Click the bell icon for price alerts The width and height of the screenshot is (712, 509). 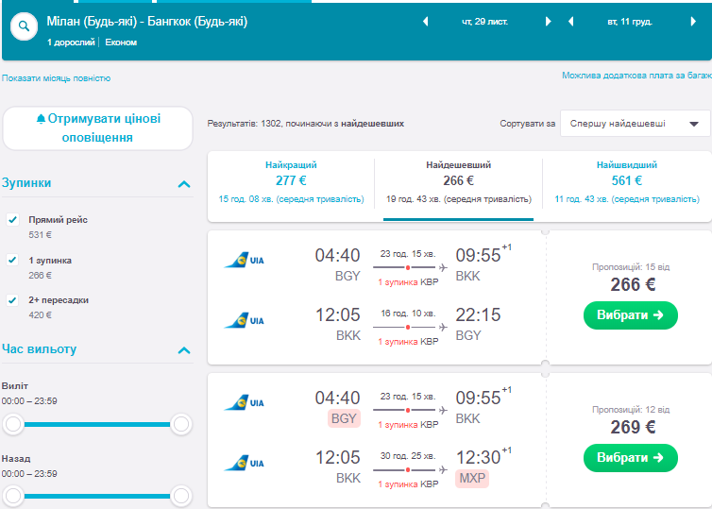(41, 119)
